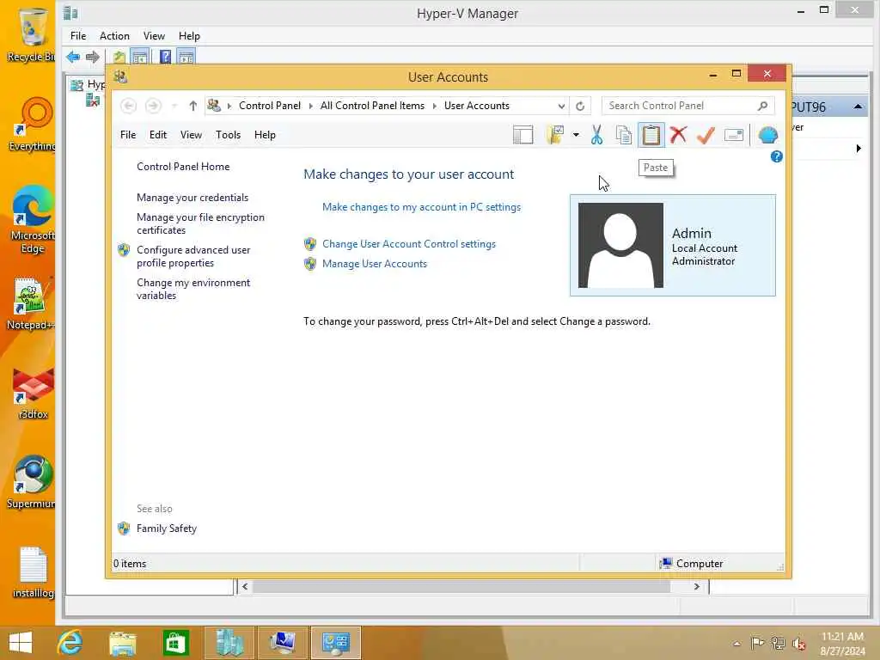Open Configure advanced user profile properties
Image resolution: width=880 pixels, height=660 pixels.
pos(193,256)
